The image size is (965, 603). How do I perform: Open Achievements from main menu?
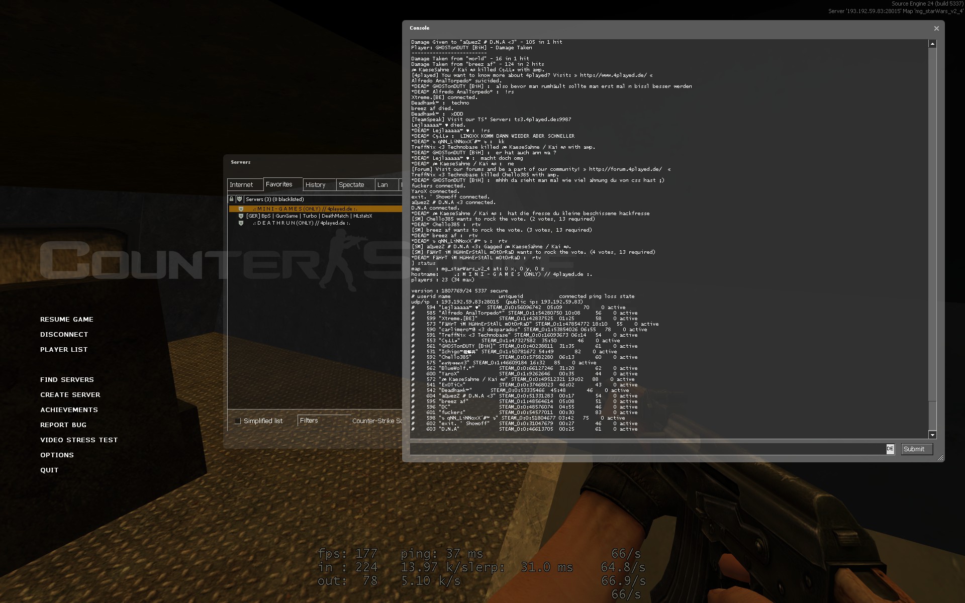(69, 410)
